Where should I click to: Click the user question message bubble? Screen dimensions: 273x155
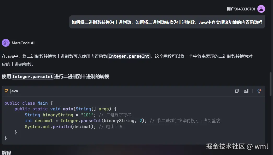[x=167, y=22]
